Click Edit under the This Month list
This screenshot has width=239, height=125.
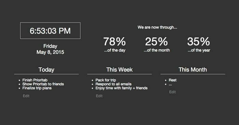(x=172, y=92)
